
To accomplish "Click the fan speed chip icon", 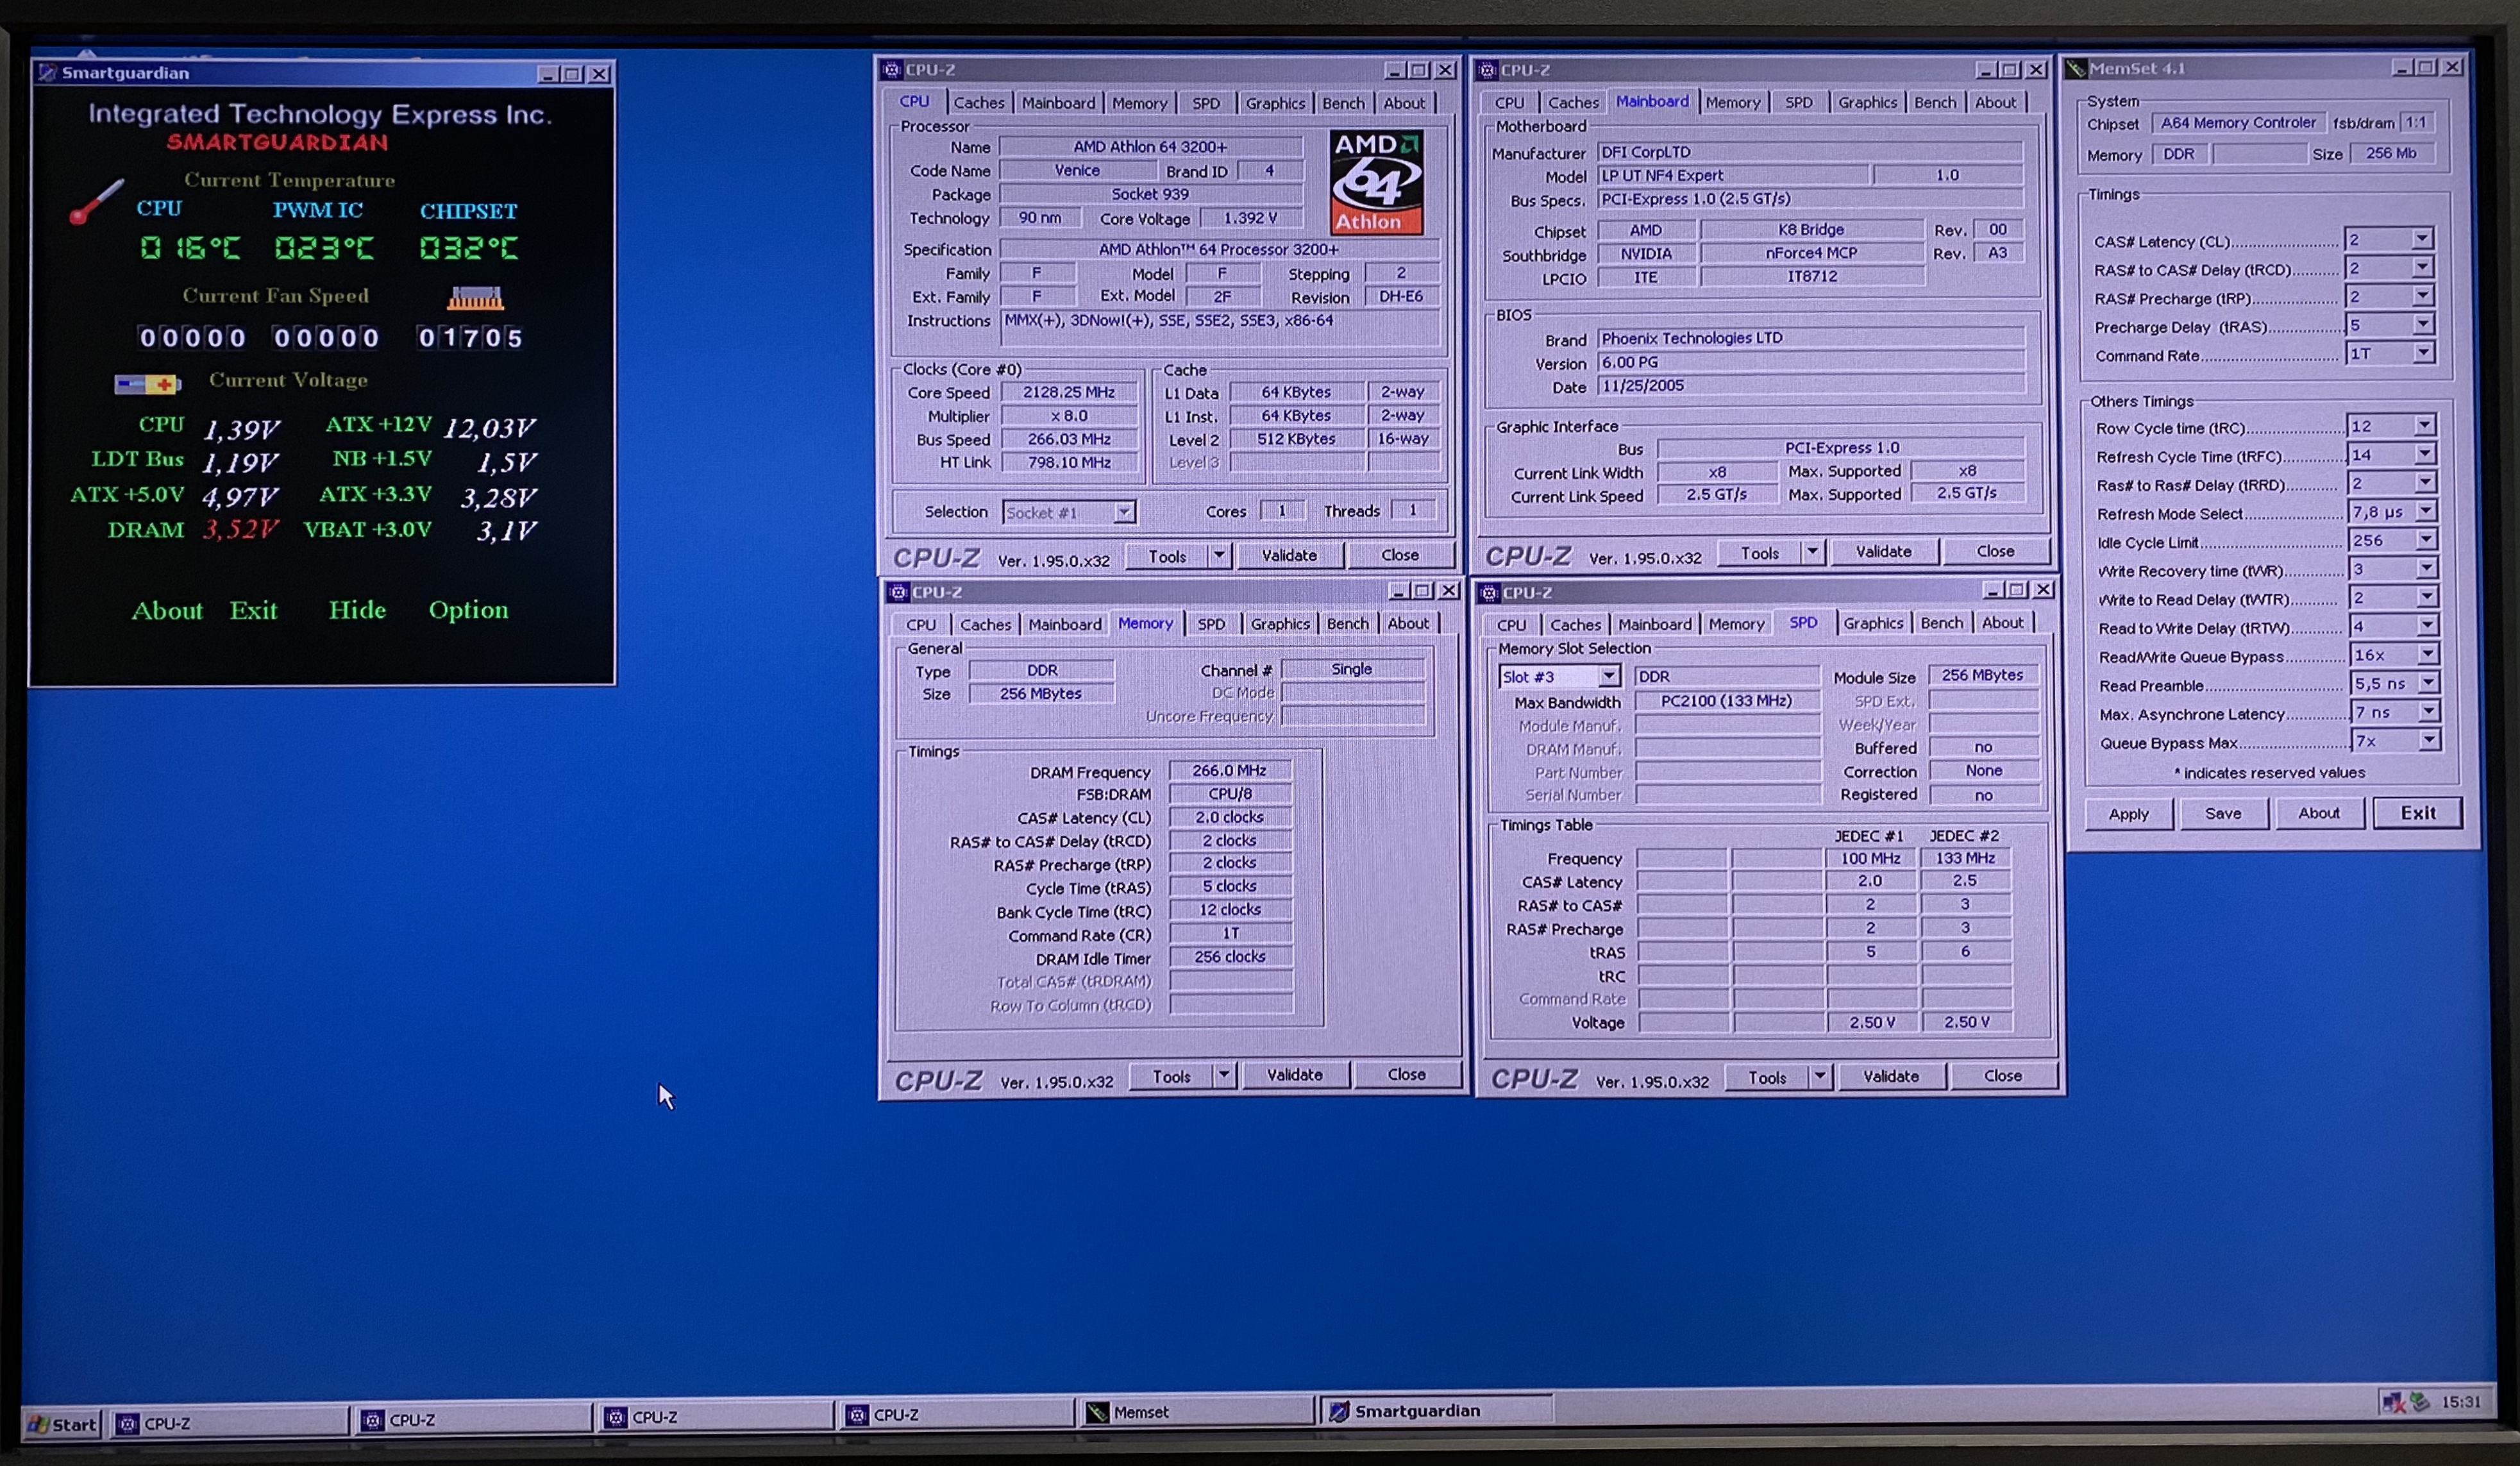I will coord(475,298).
